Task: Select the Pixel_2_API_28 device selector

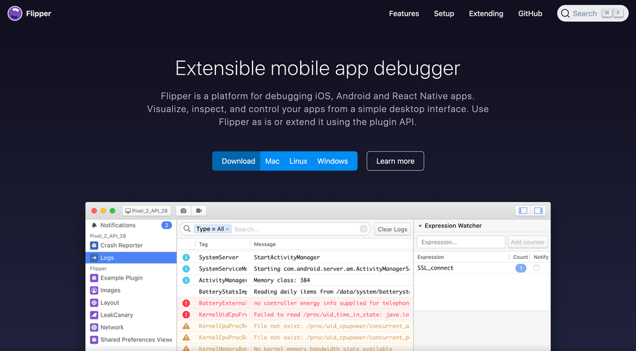Action: click(146, 211)
